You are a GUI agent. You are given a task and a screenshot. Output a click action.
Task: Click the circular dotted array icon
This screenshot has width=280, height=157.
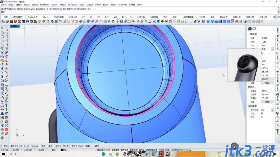[x=101, y=21]
